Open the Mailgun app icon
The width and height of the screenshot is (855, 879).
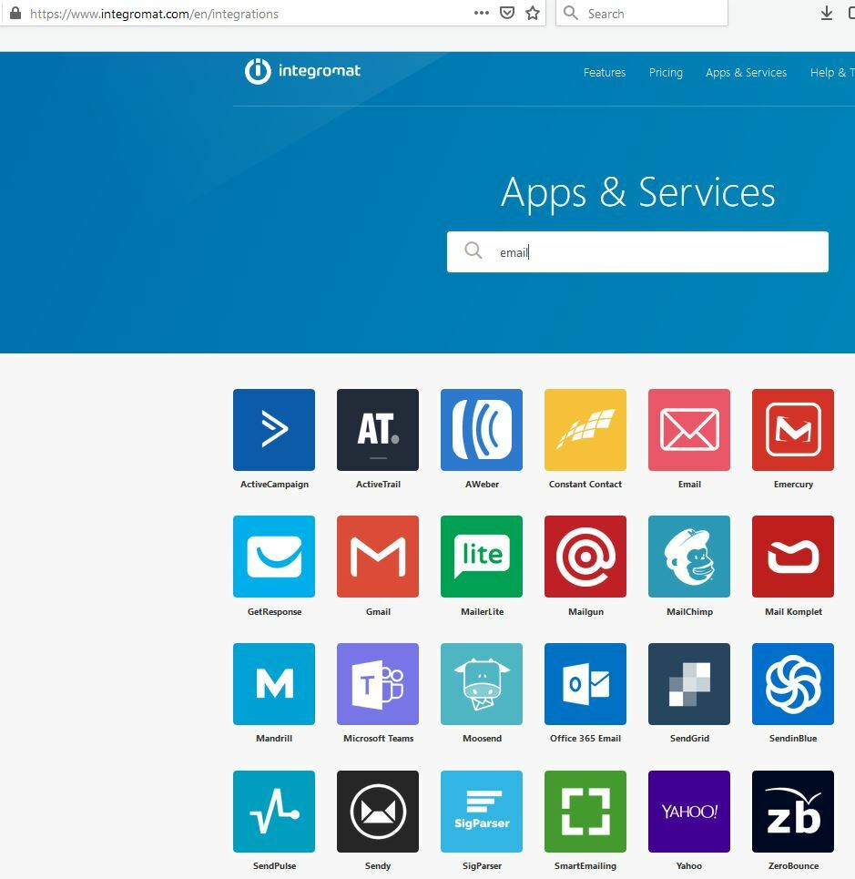[585, 557]
